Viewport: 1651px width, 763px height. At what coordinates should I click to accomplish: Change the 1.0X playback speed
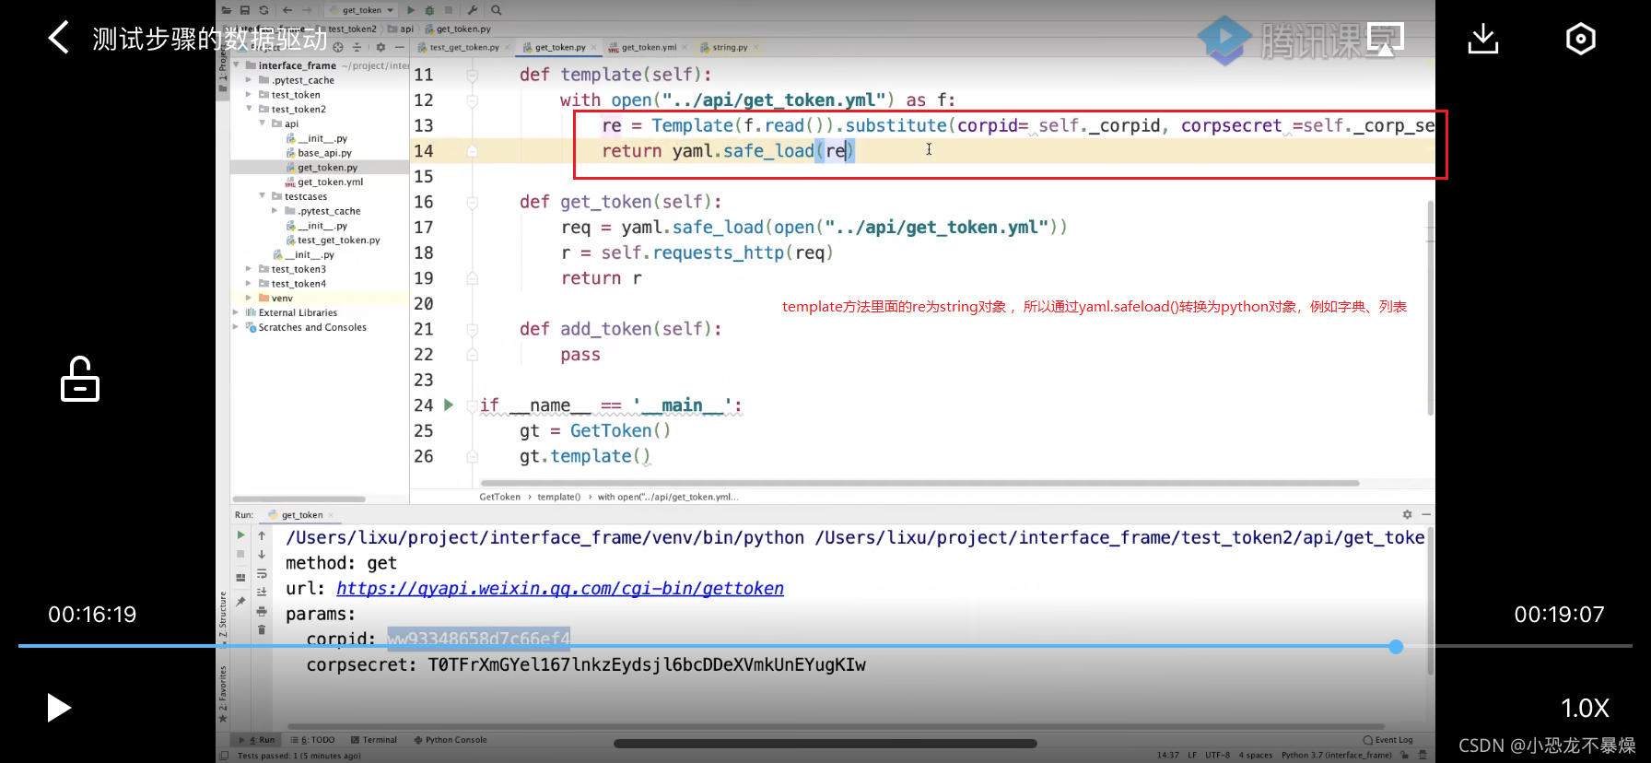1585,708
